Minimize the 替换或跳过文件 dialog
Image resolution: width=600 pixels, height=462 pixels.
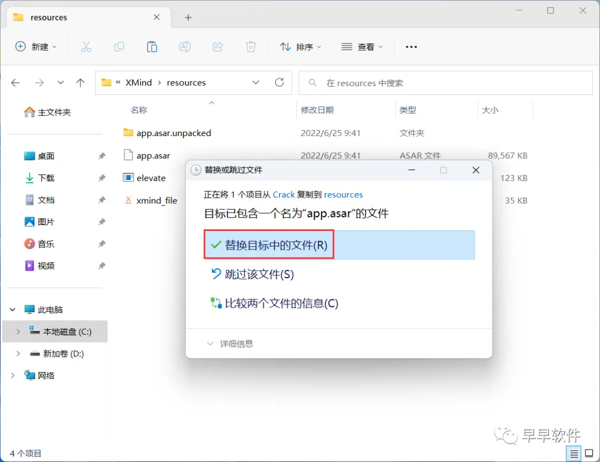tap(412, 170)
